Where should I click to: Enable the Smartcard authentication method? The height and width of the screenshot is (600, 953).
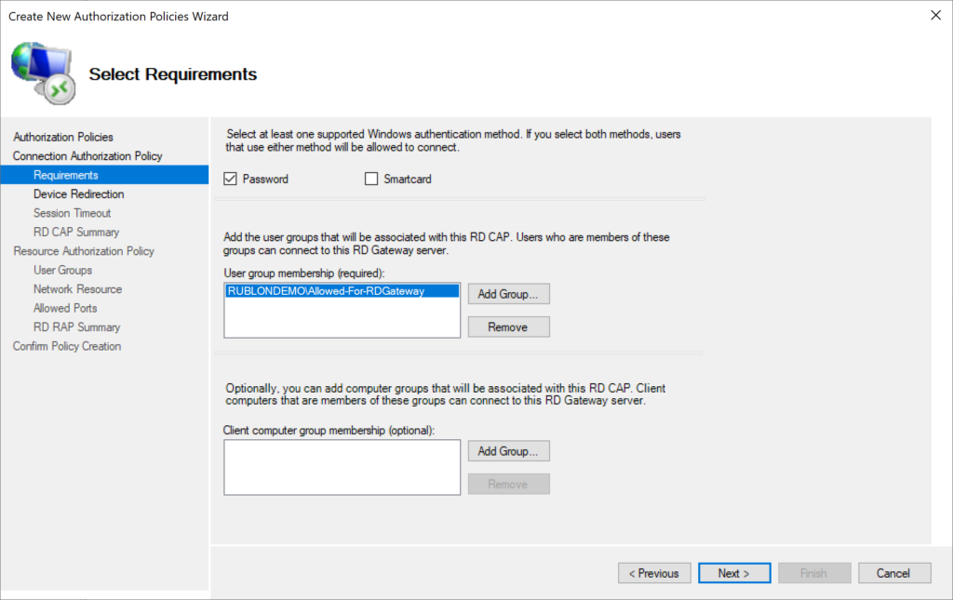coord(371,179)
